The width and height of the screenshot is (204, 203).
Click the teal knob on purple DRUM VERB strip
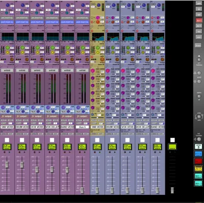(22, 13)
